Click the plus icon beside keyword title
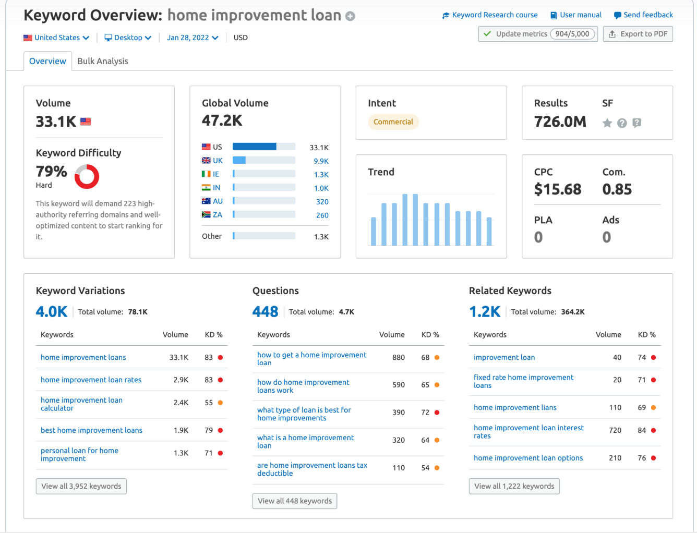This screenshot has width=697, height=533. pyautogui.click(x=350, y=16)
